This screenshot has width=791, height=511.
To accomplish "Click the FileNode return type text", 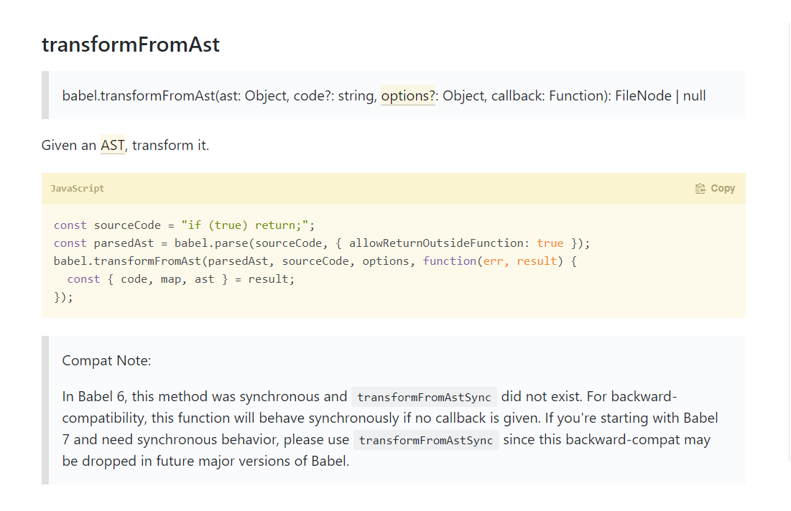I will click(643, 95).
